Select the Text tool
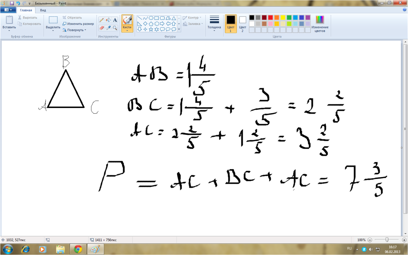This screenshot has height=255, width=408. point(115,20)
